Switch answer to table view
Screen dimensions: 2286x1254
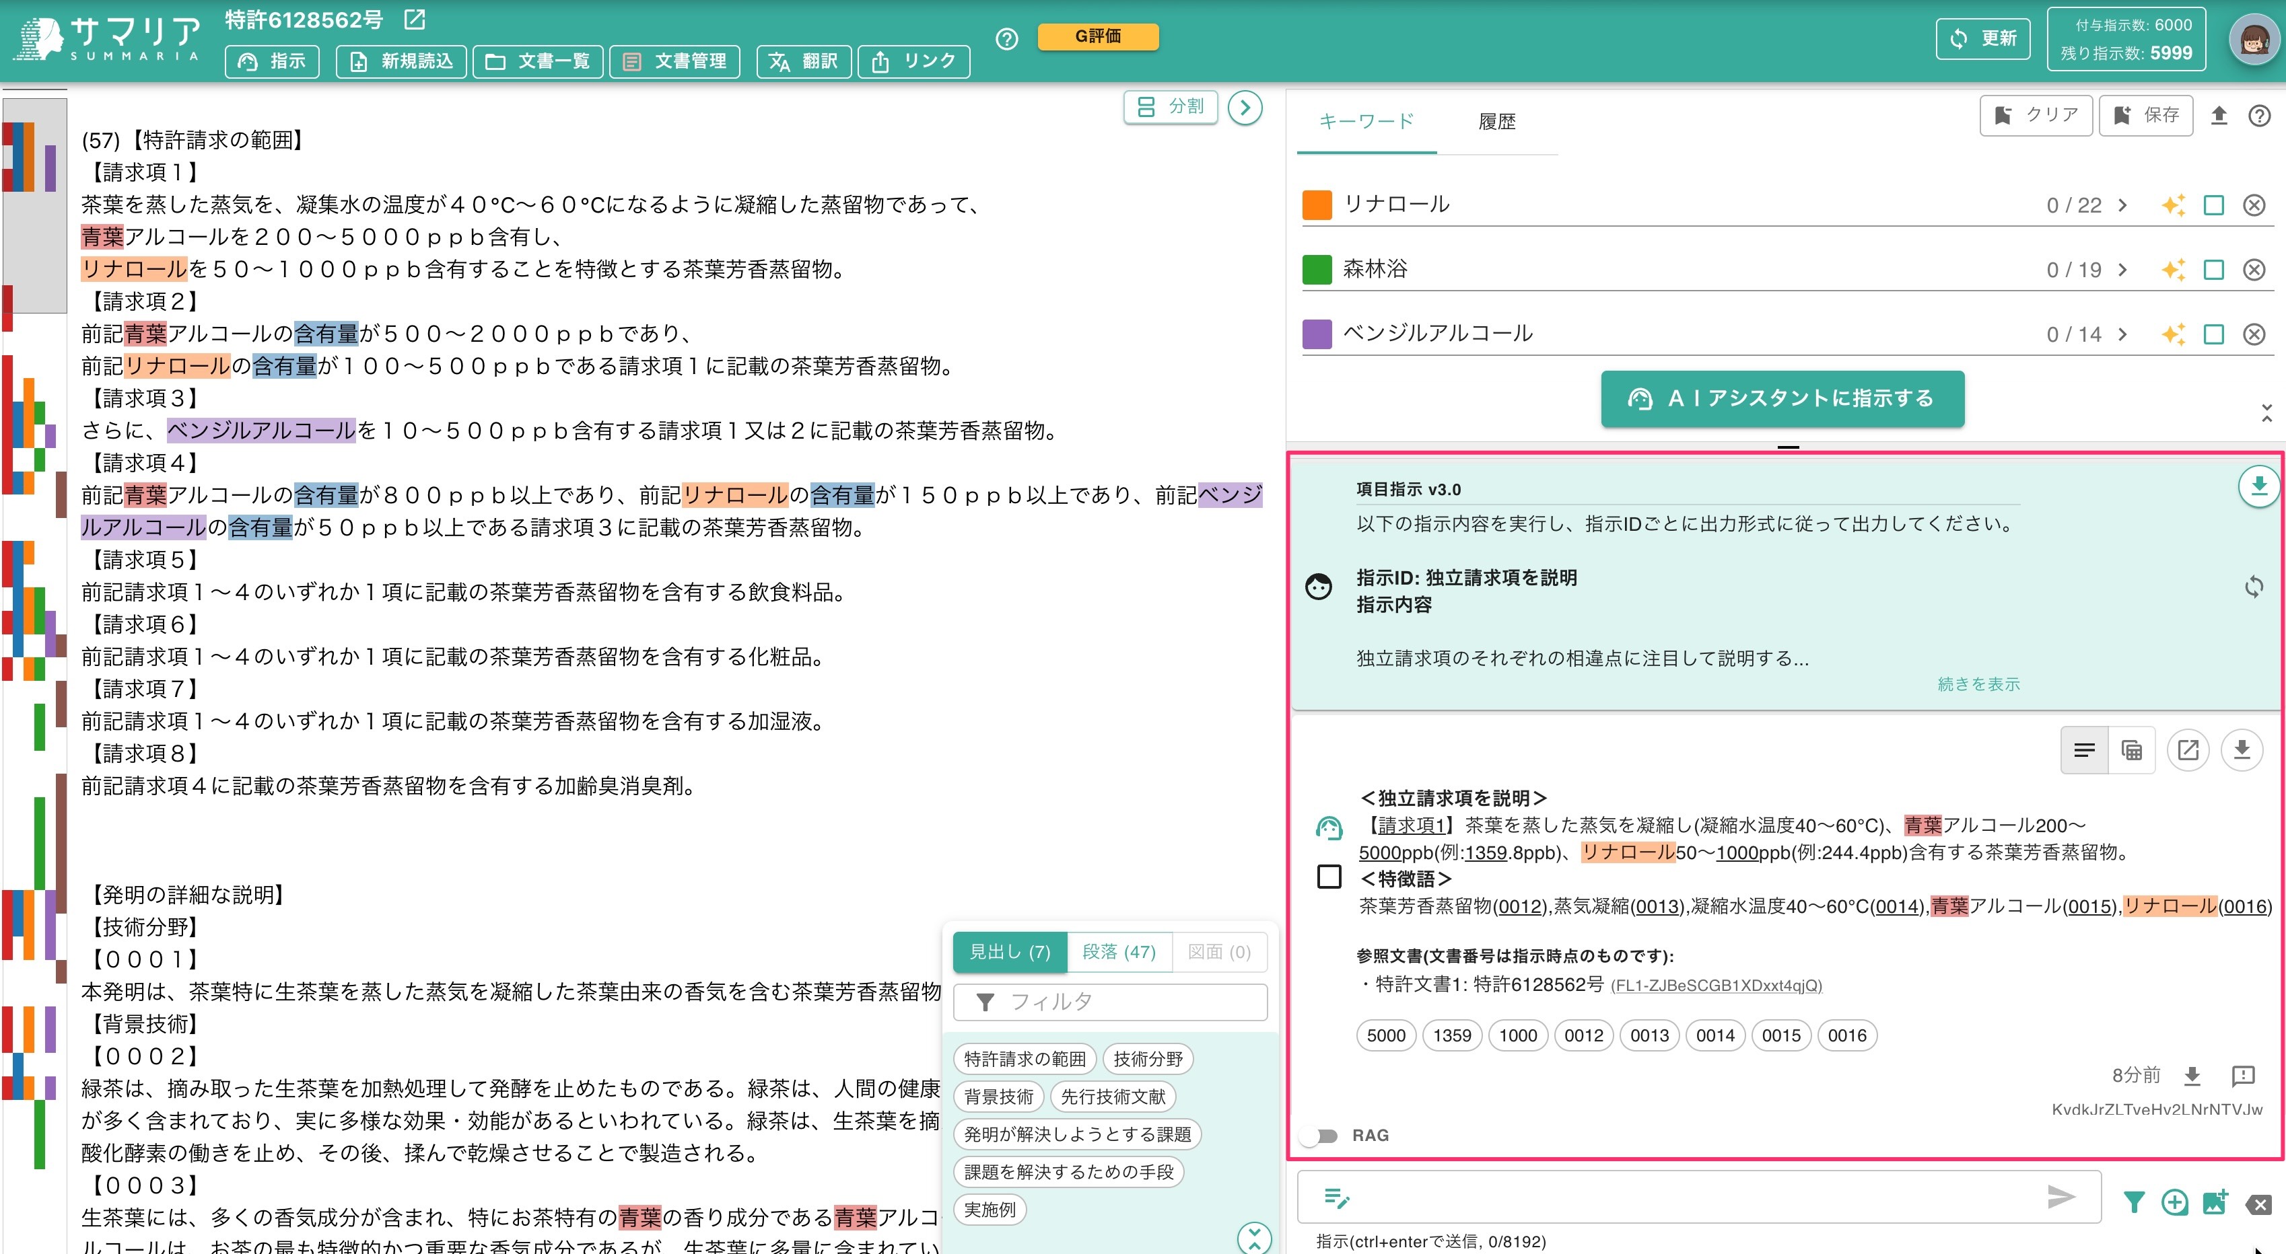[x=2132, y=750]
